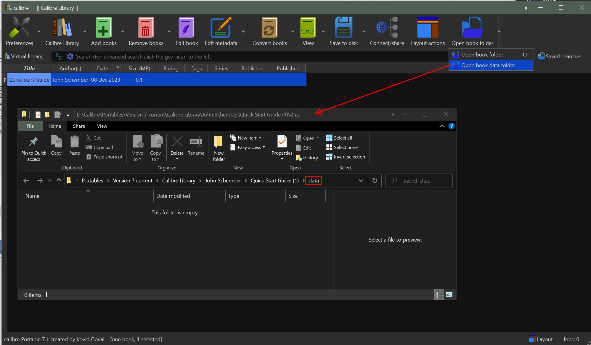The image size is (591, 345).
Task: Open the Connect/share icon
Action: click(x=387, y=28)
